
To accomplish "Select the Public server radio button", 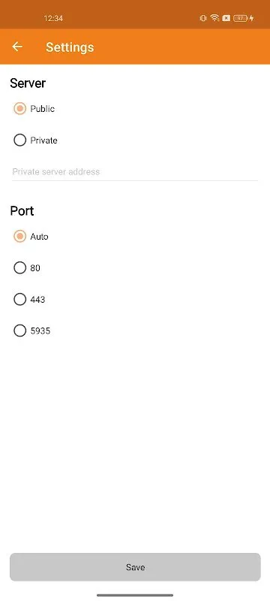I will pos(20,109).
